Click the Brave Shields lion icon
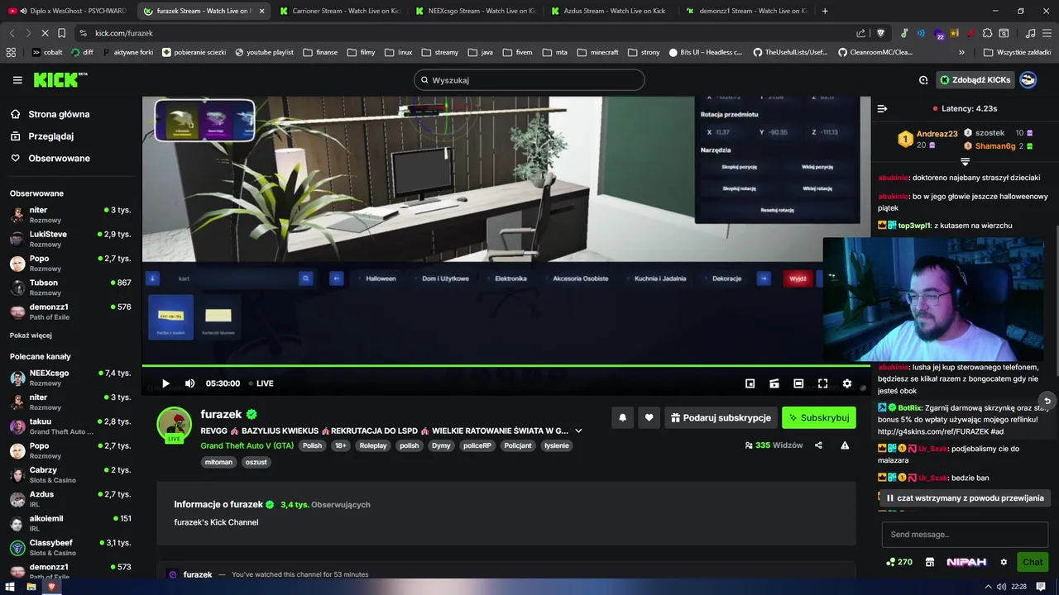 click(880, 33)
